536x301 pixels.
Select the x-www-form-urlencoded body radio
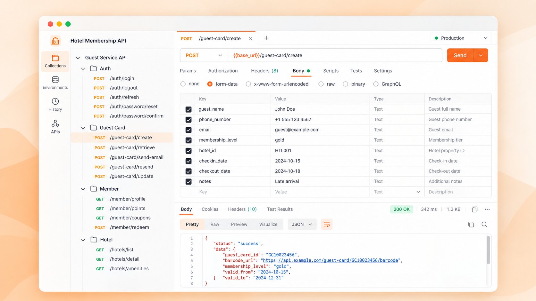[x=248, y=84]
